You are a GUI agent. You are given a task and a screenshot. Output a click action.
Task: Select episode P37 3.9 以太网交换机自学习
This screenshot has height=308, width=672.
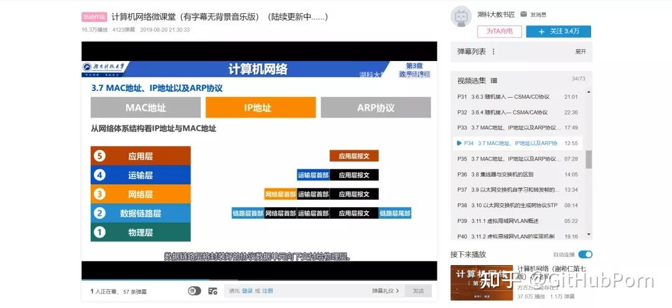(x=518, y=190)
